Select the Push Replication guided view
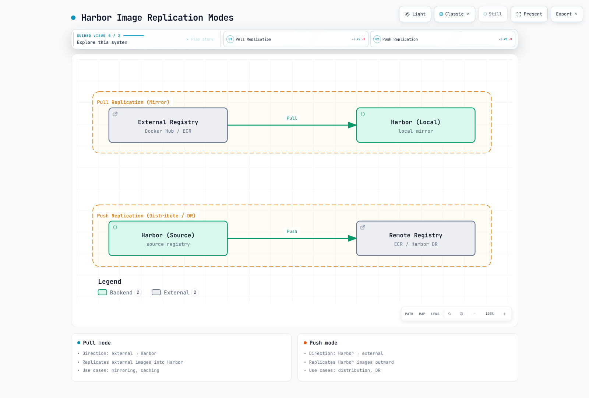The image size is (589, 398). tap(443, 39)
